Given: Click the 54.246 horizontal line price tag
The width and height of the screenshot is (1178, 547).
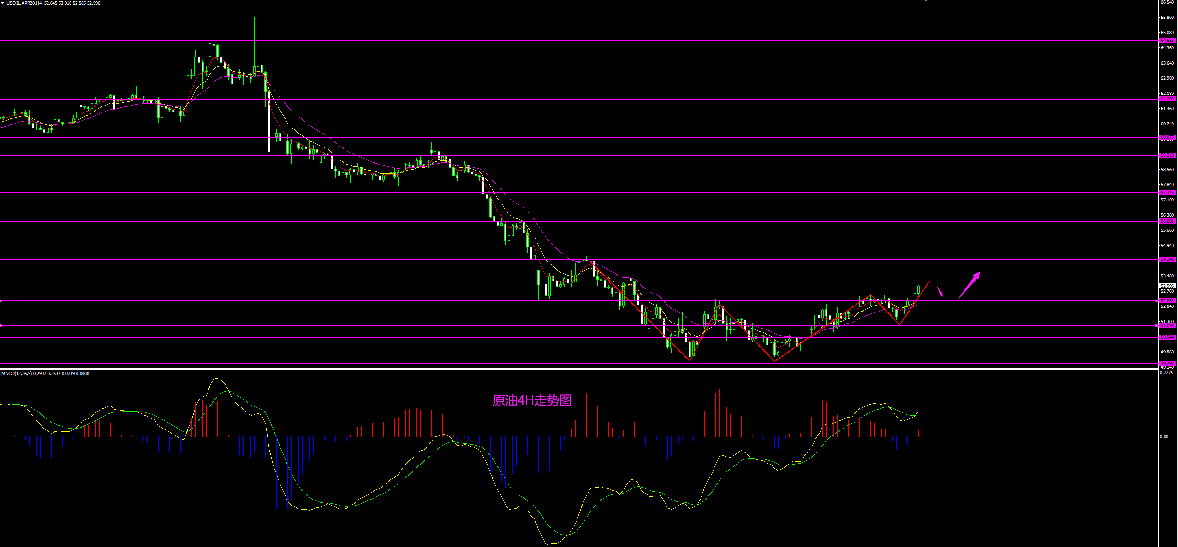Looking at the screenshot, I should [1167, 259].
